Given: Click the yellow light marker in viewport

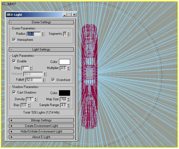Looking at the screenshot, I should pyautogui.click(x=89, y=75).
